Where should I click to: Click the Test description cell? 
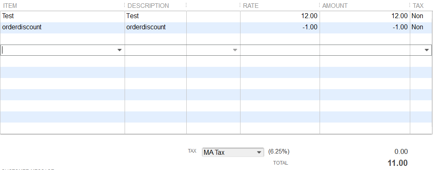155,16
